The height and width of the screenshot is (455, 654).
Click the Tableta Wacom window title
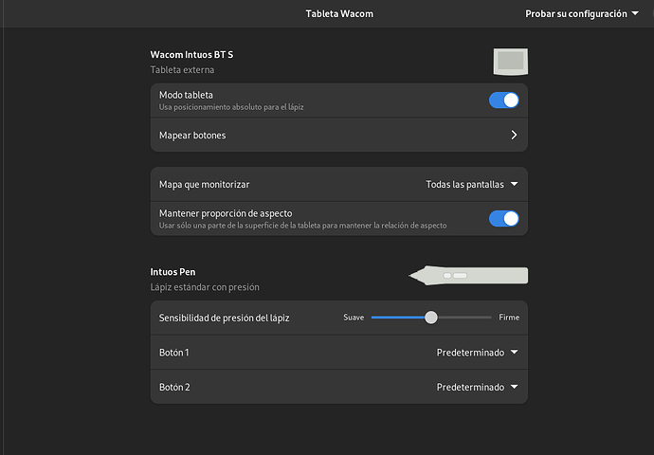tap(339, 14)
